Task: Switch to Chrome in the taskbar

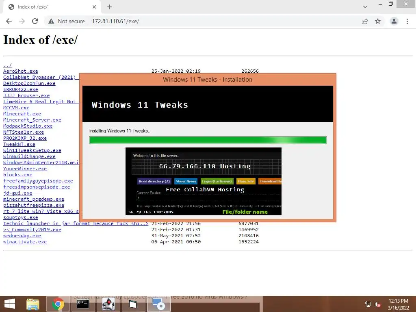Action: pos(58,304)
